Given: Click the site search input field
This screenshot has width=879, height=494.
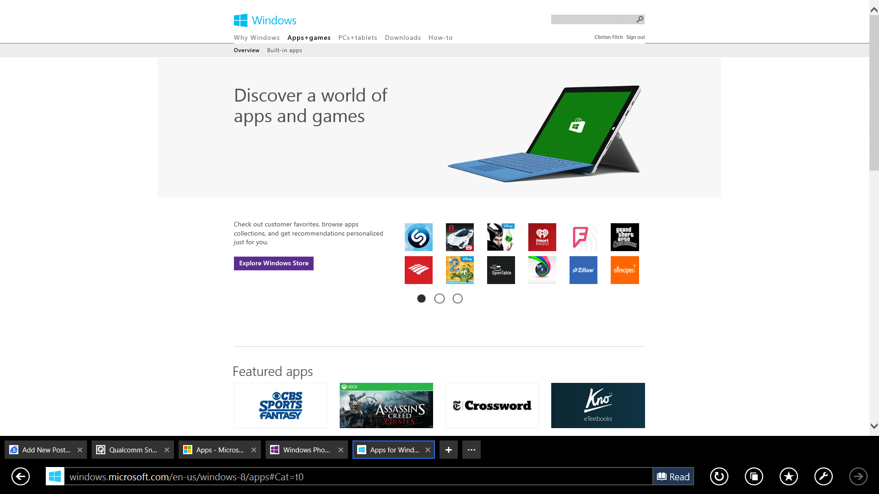Looking at the screenshot, I should [592, 19].
